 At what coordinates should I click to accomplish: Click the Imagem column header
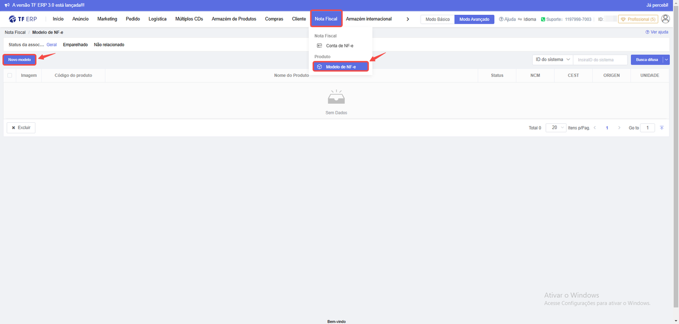coord(29,76)
